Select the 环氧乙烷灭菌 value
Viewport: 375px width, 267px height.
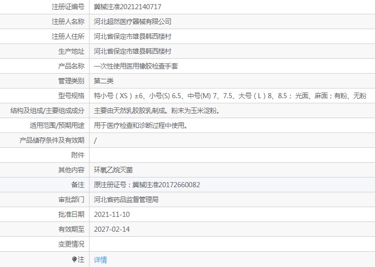point(113,170)
